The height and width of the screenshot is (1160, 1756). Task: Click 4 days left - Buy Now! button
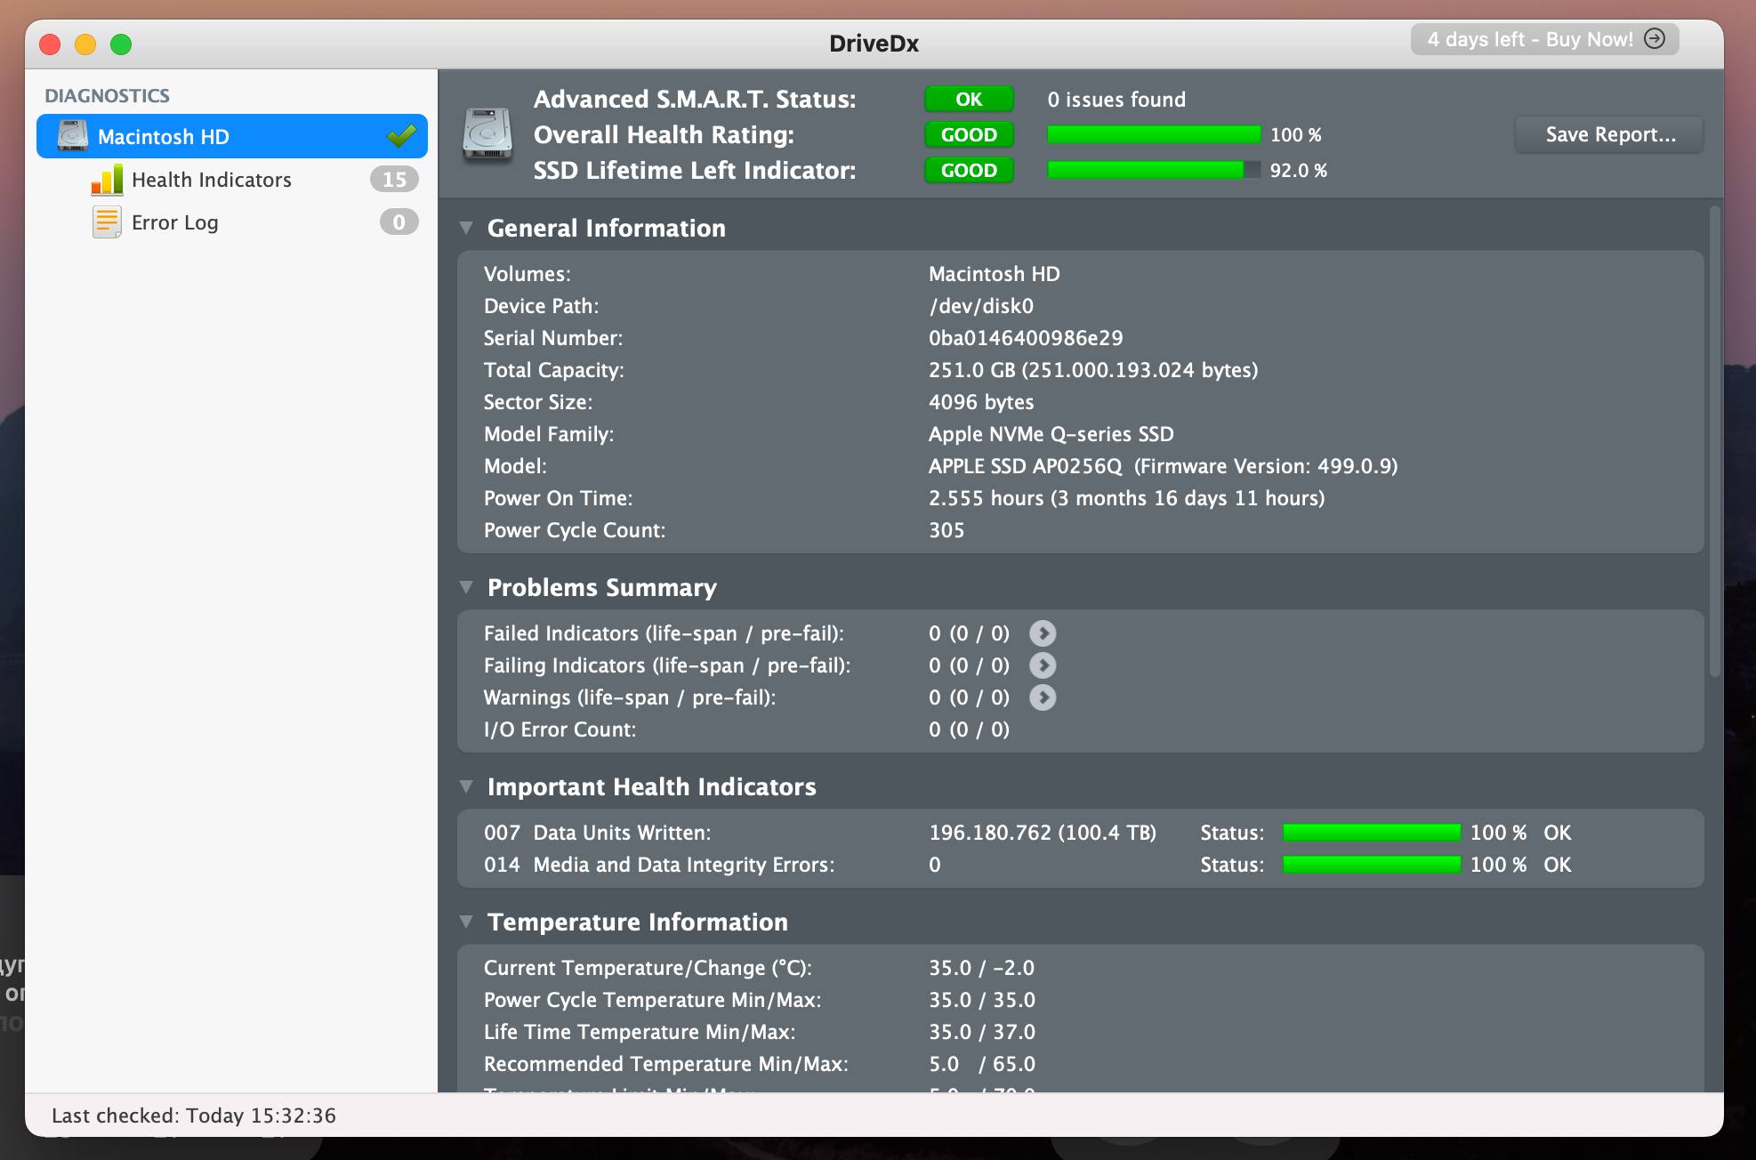[x=1544, y=39]
